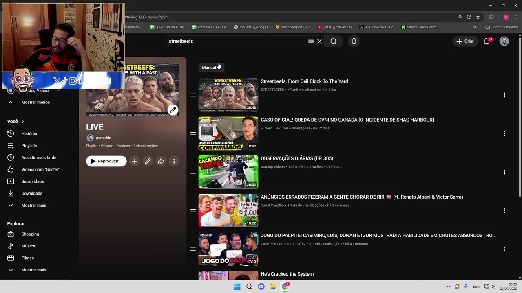Expand the Você section chevron
522x293 pixels.
(x=23, y=122)
